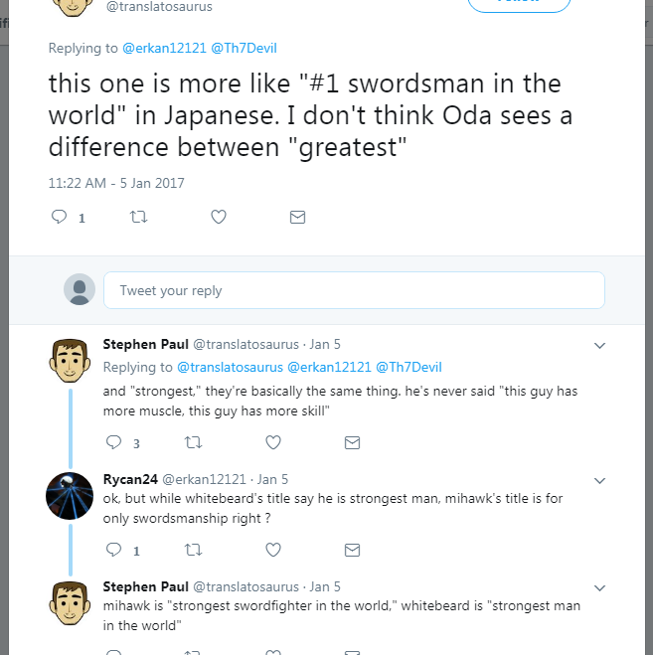Expand the menu chevron on the last Stephen Paul tweet
Image resolution: width=653 pixels, height=655 pixels.
coord(599,588)
